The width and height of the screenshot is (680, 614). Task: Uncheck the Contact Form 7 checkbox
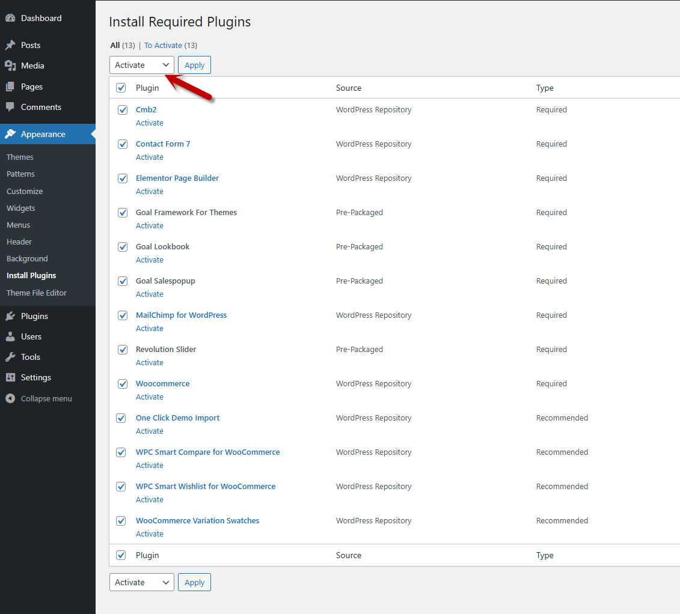pyautogui.click(x=123, y=144)
